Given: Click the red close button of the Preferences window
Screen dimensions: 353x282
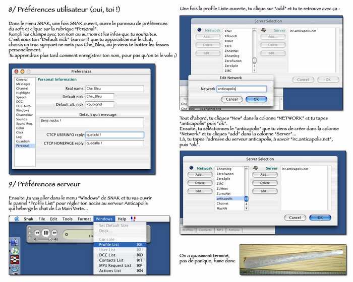Looking at the screenshot, I should 17,72.
